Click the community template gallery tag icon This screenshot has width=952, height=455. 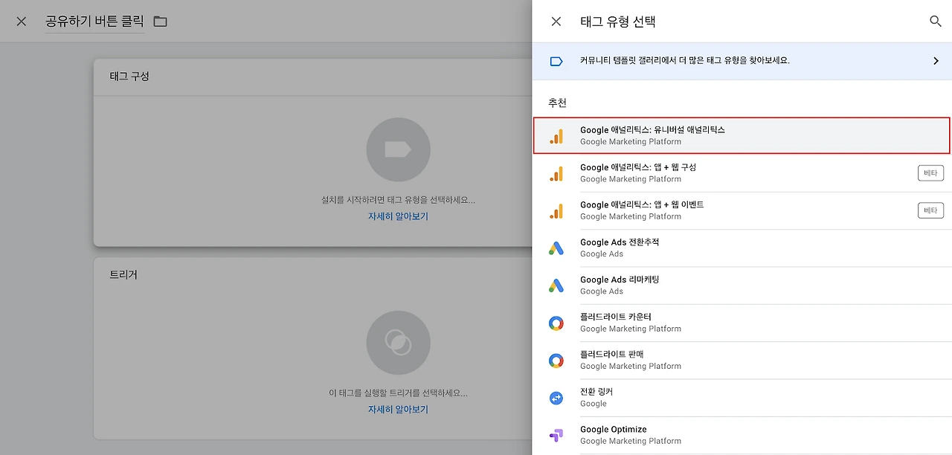[556, 61]
